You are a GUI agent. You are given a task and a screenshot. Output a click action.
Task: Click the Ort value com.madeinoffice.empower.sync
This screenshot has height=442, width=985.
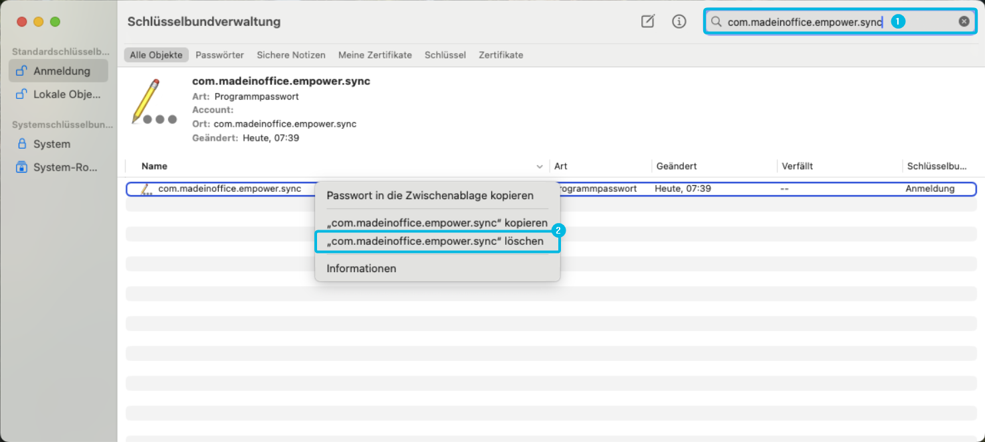[x=285, y=124]
